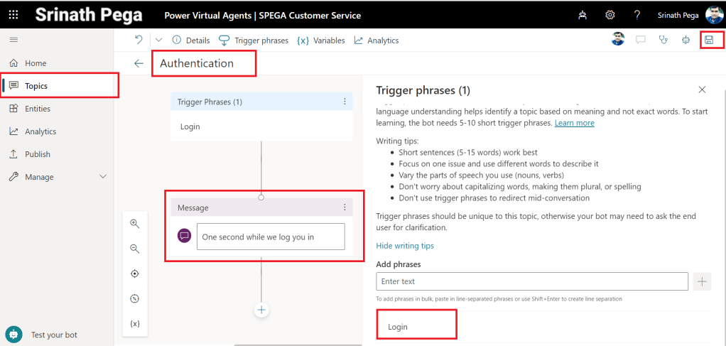This screenshot has width=726, height=346.
Task: Click the help question mark icon
Action: [x=637, y=15]
